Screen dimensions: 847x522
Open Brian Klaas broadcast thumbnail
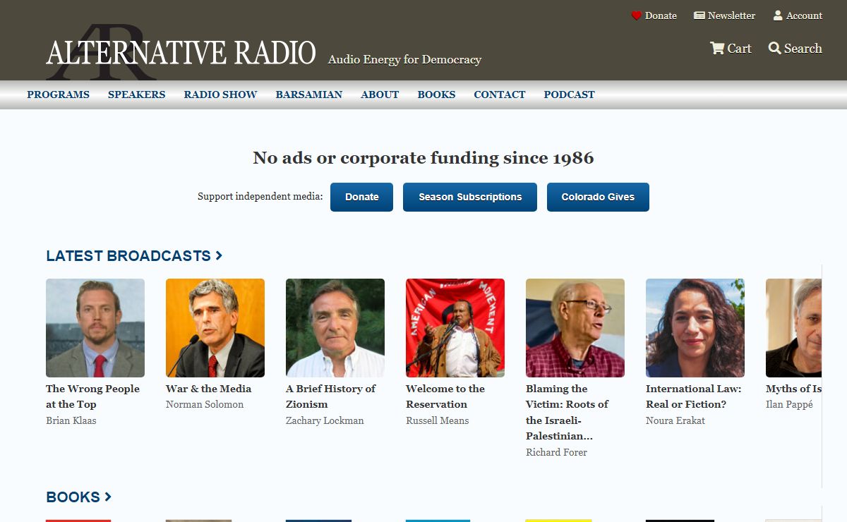pyautogui.click(x=95, y=328)
